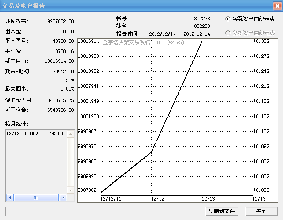Click chart x-axis label 12/12/11

[111, 199]
